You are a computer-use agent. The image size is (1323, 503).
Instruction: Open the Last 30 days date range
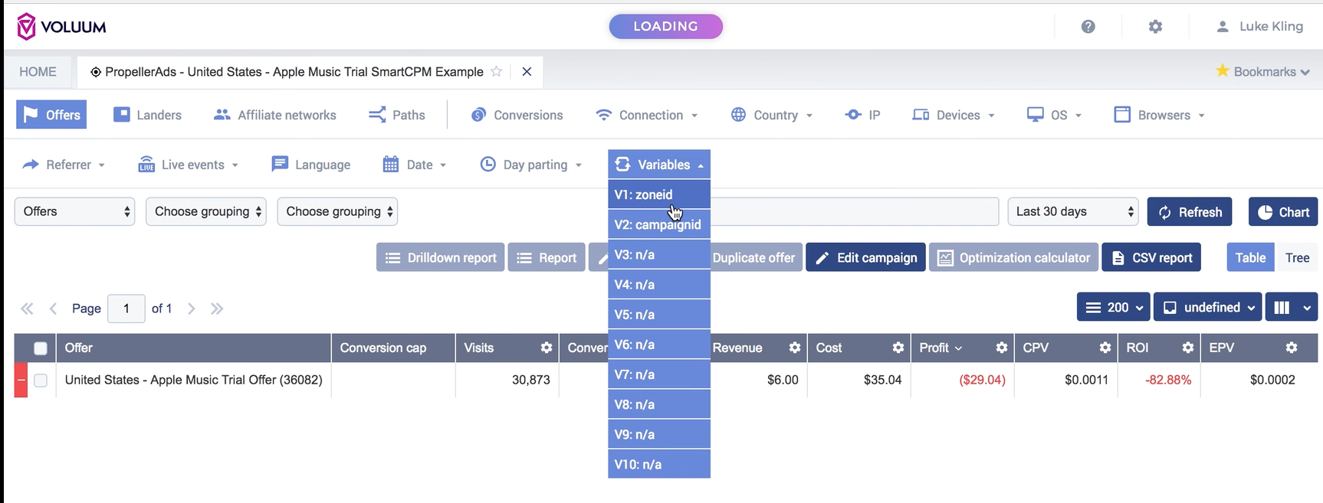click(x=1073, y=211)
